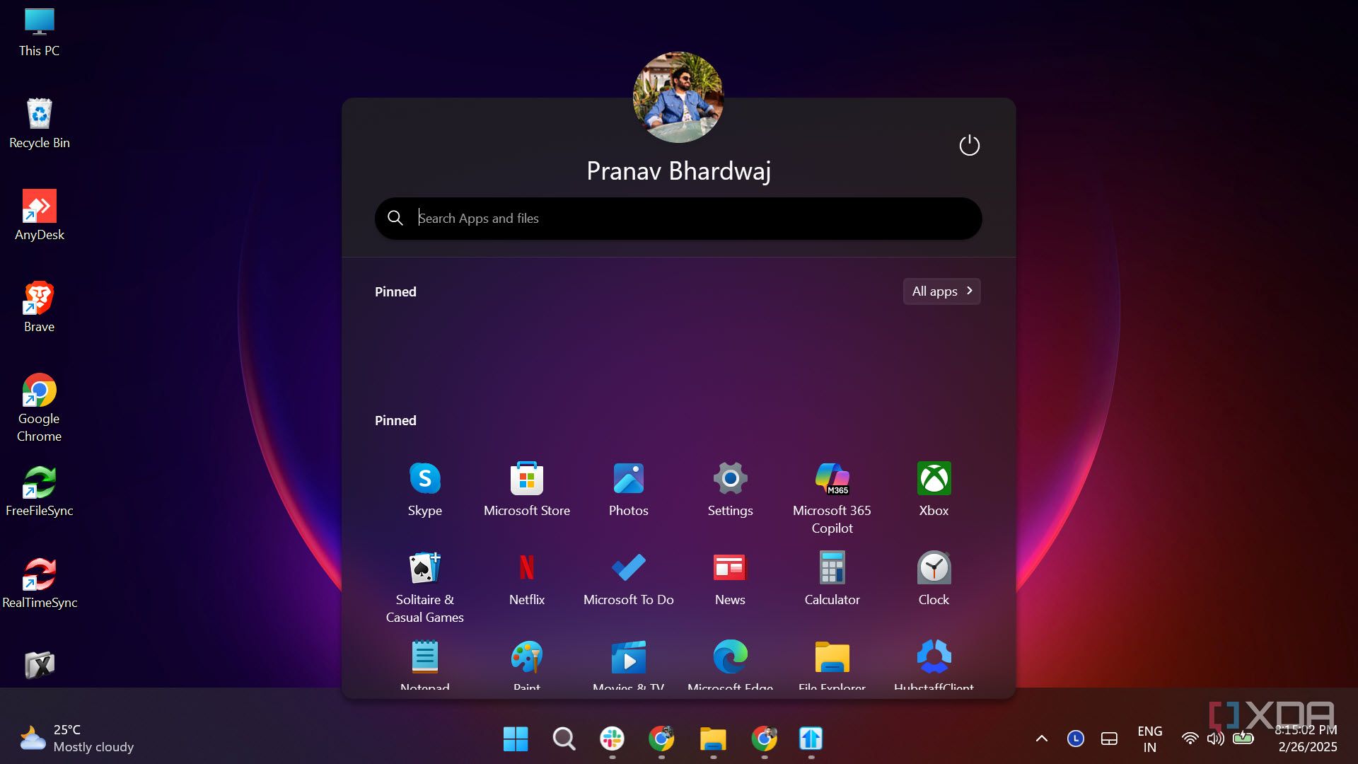Open Slack from the taskbar
Viewport: 1358px width, 764px height.
coord(612,740)
